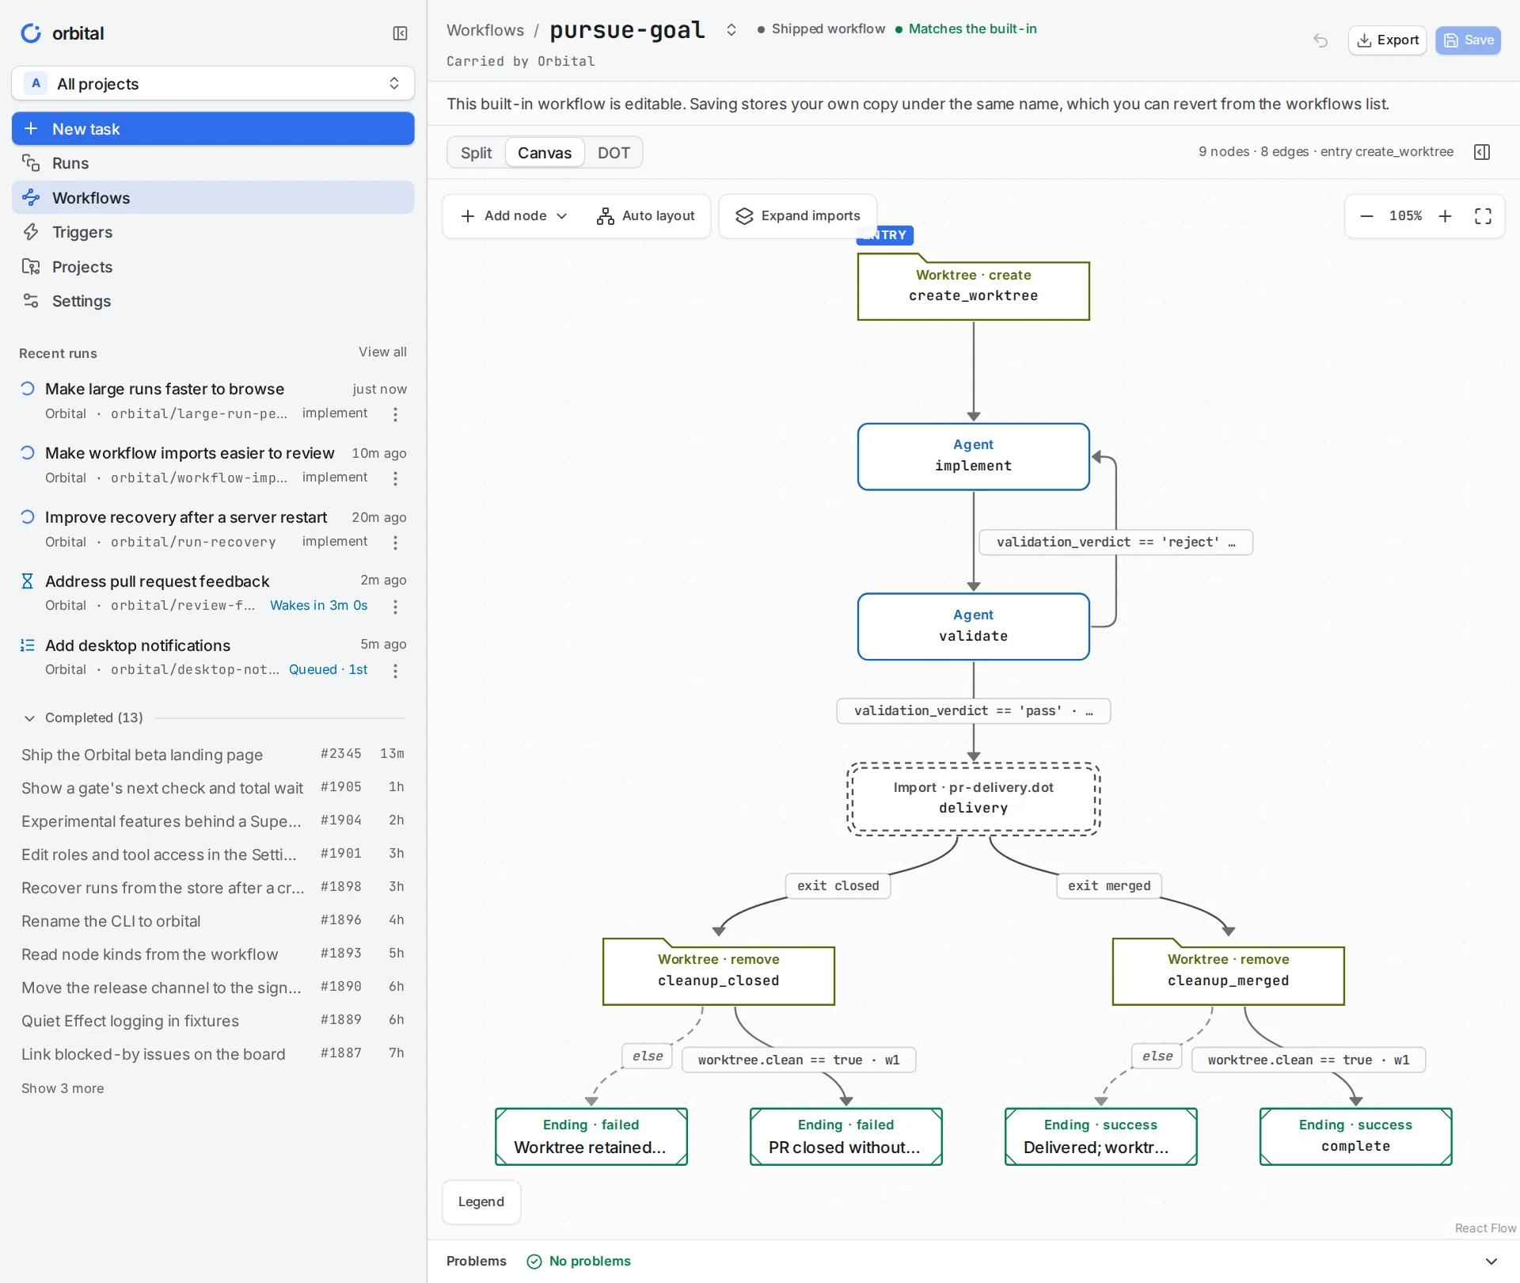Viewport: 1520px width, 1283px height.
Task: Click the 105% zoom level
Action: (1406, 216)
